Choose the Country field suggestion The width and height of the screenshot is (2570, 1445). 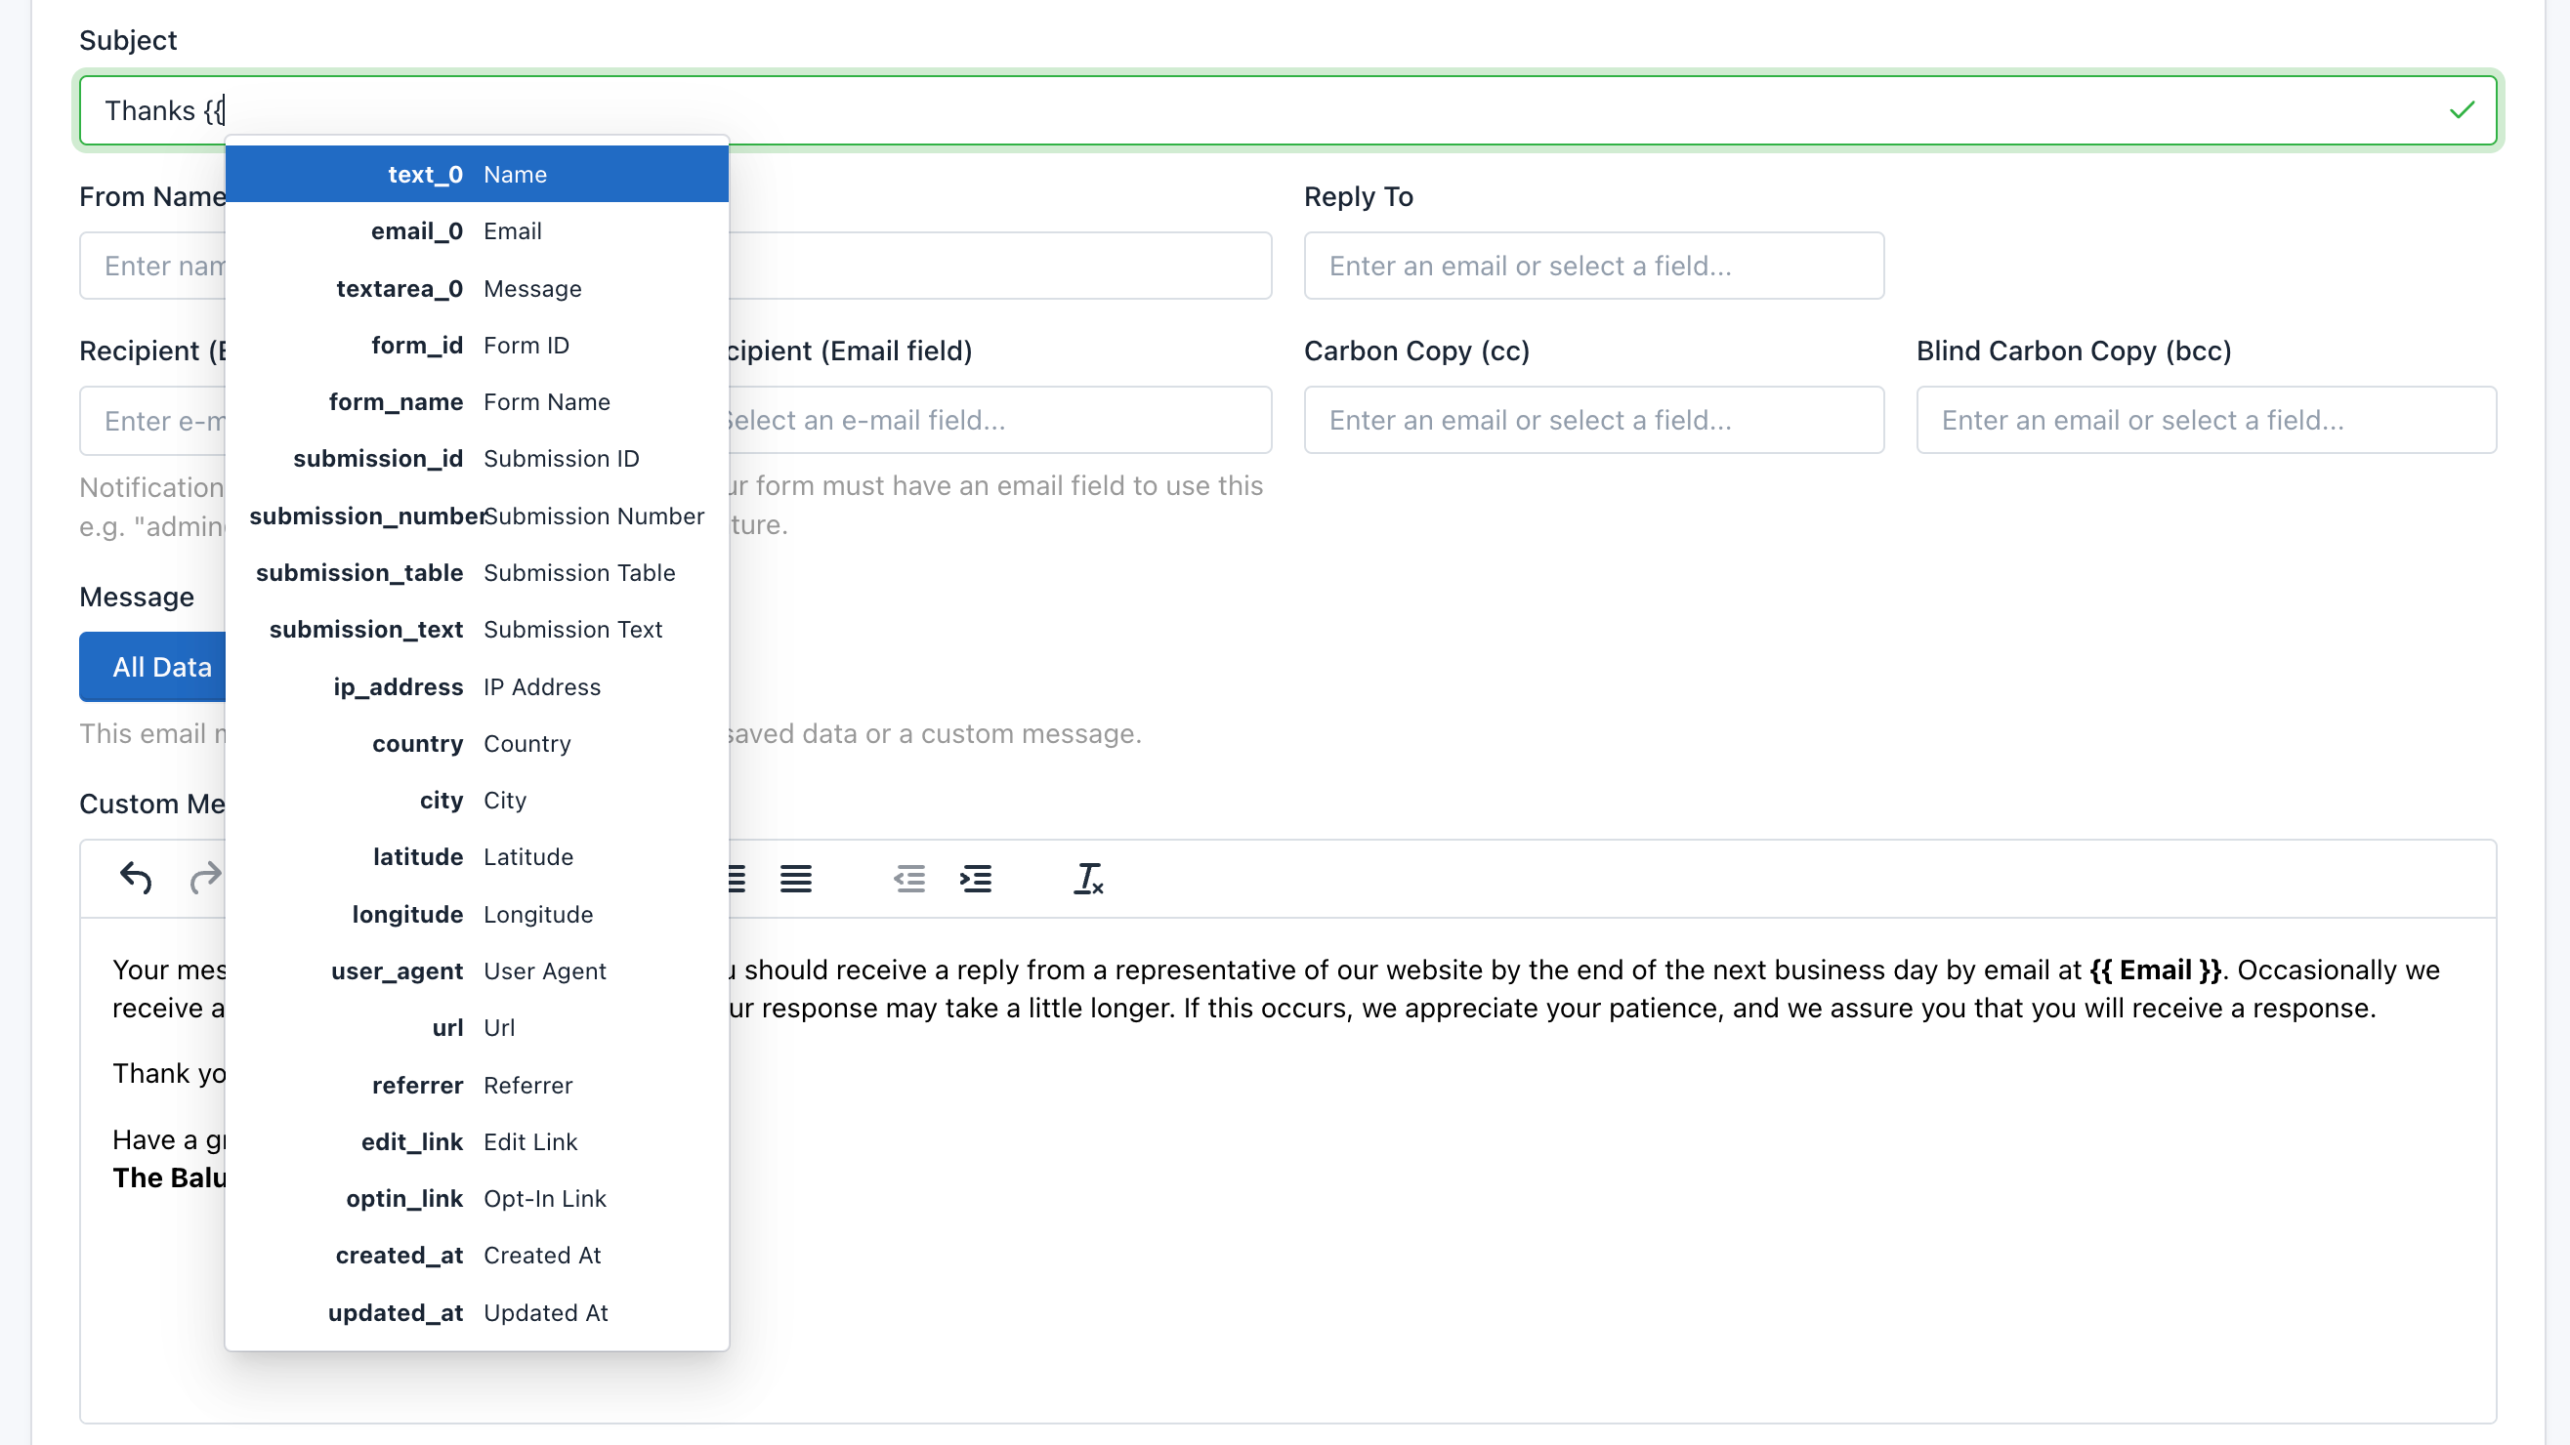click(477, 743)
